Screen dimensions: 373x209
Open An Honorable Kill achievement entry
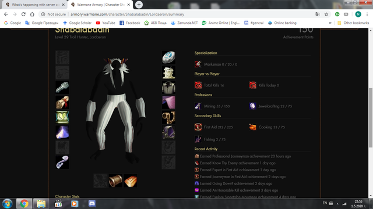point(236,190)
